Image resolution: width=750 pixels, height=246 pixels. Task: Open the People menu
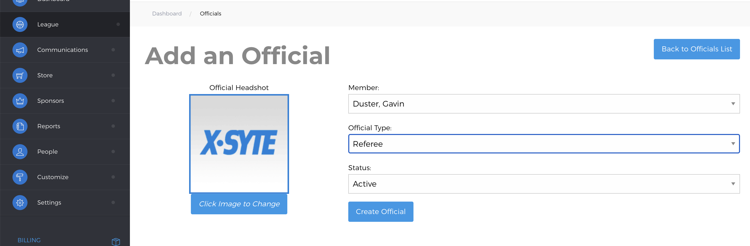65,152
